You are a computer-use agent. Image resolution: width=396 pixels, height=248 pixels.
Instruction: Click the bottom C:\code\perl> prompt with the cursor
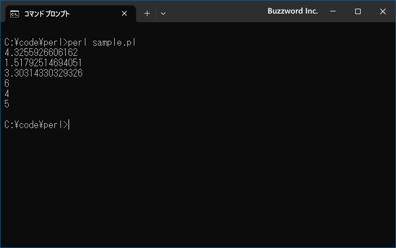coord(35,125)
